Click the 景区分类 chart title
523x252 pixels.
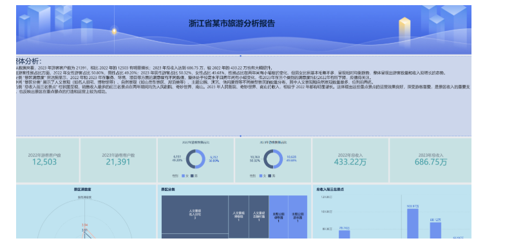[x=167, y=190]
